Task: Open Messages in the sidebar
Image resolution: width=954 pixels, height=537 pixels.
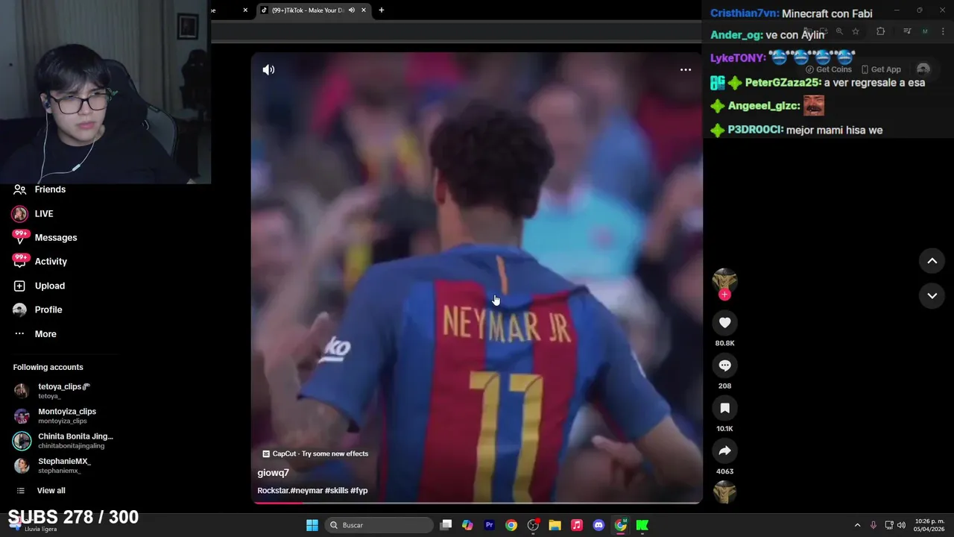Action: click(56, 237)
